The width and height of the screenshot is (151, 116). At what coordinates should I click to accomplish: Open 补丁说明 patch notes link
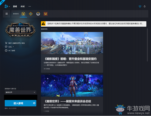12,51
